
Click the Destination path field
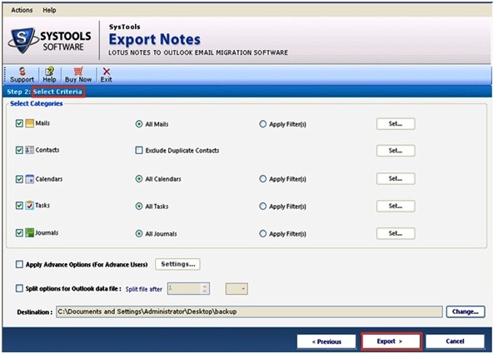coord(249,312)
